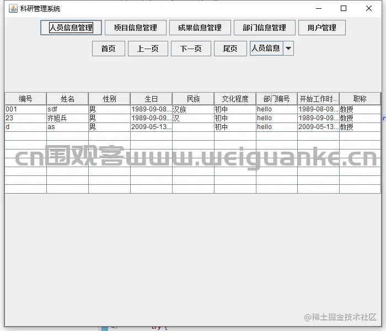Select cell with ID 001

coord(25,109)
